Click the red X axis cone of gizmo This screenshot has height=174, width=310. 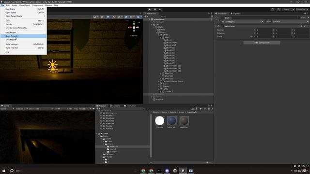130,28
